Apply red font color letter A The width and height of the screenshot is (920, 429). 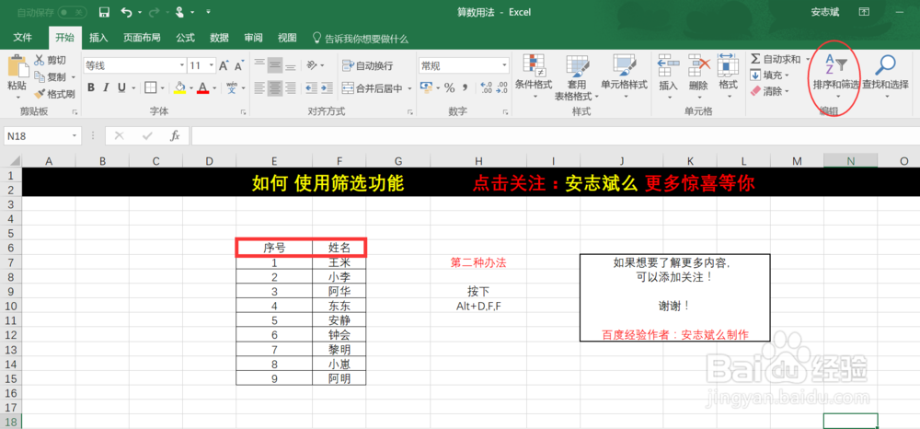[x=203, y=88]
